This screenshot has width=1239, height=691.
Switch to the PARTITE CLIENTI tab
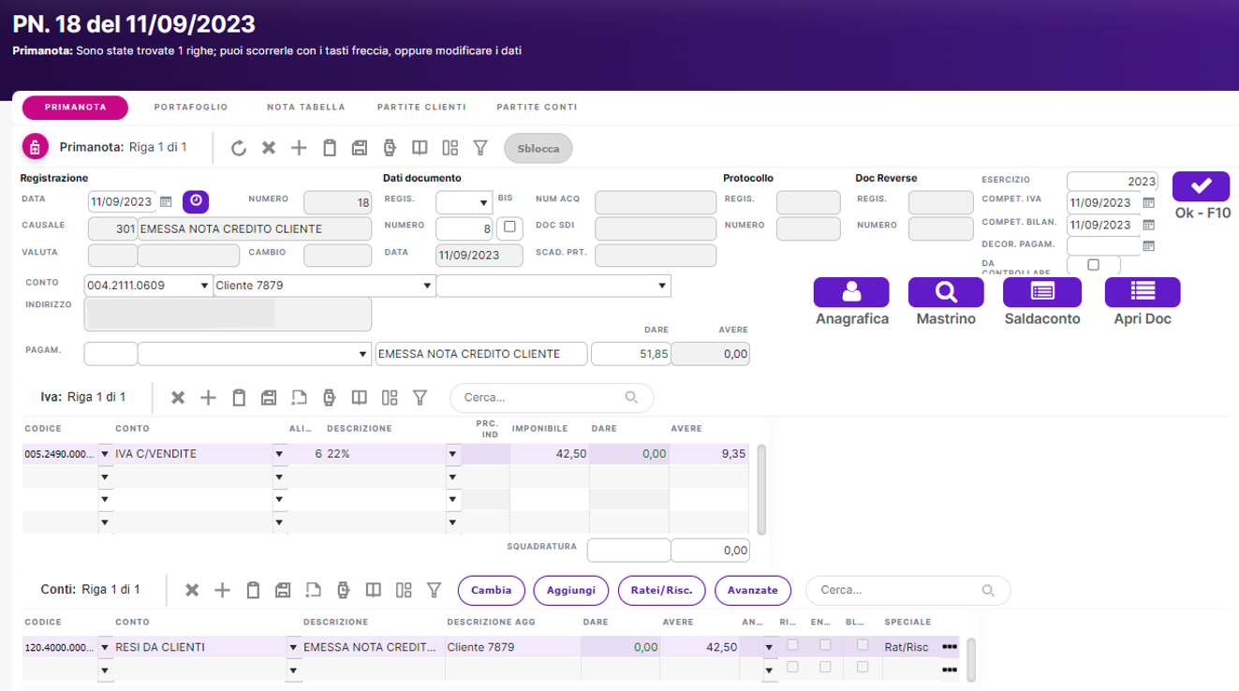[x=421, y=107]
